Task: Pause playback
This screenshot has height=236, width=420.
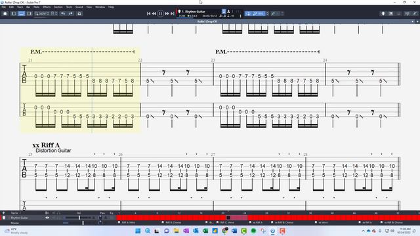Action: click(160, 13)
